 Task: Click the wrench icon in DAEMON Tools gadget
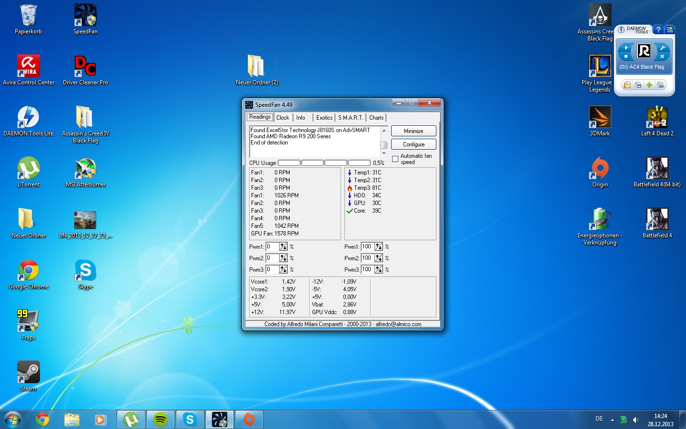point(662,48)
